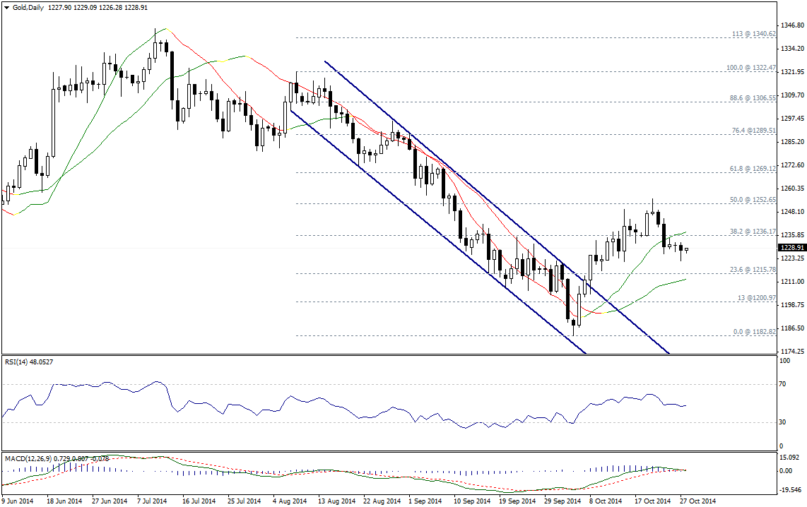Select the 38.2 @ 1236.17 Fibonacci level

point(753,232)
